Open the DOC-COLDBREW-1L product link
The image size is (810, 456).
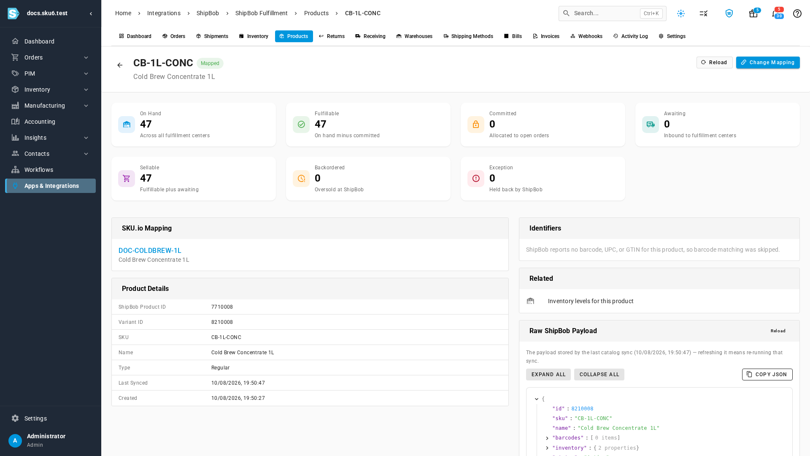150,251
